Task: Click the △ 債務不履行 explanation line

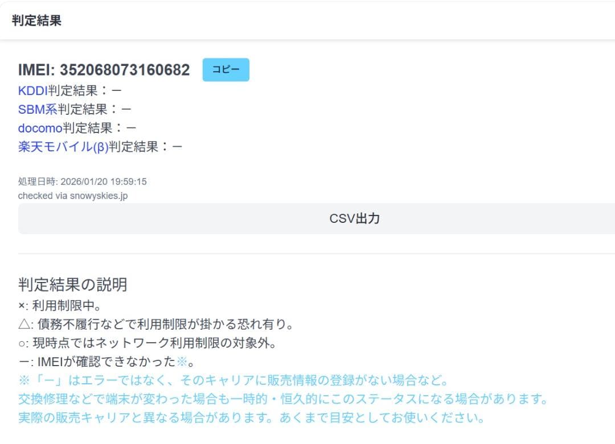Action: 155,324
